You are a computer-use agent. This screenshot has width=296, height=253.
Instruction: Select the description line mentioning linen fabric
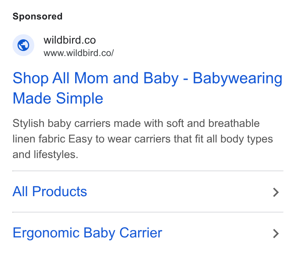coord(143,139)
